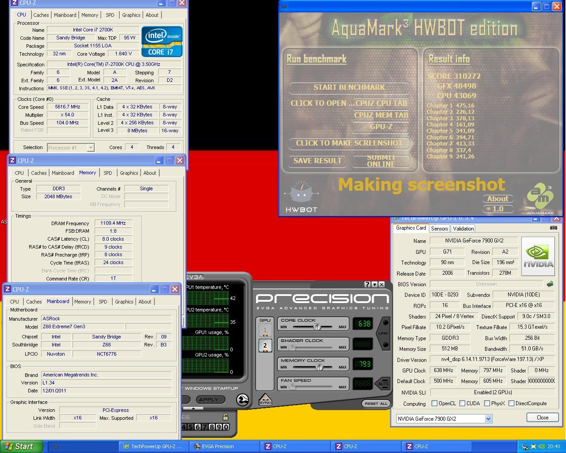Image resolution: width=566 pixels, height=453 pixels.
Task: Click the down-arrow button in Precision title bar
Action: point(375,284)
